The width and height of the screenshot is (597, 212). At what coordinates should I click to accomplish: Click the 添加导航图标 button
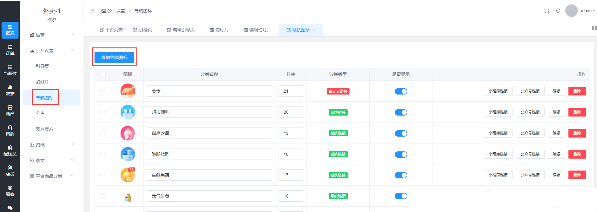point(114,57)
